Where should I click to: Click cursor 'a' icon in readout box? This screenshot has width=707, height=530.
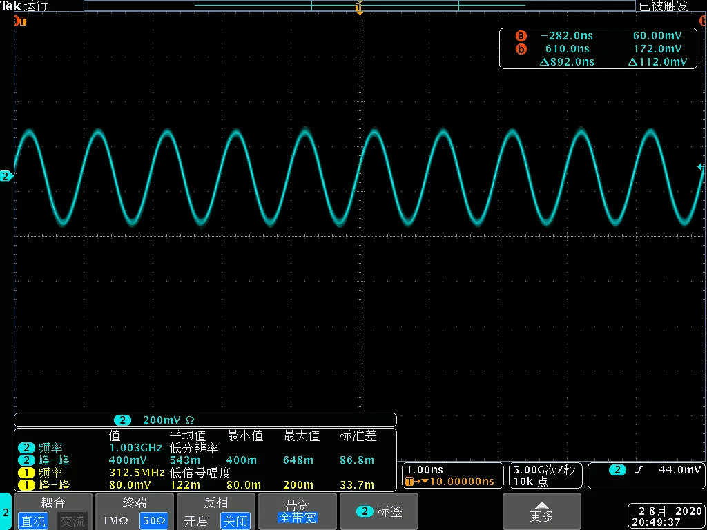pos(521,36)
